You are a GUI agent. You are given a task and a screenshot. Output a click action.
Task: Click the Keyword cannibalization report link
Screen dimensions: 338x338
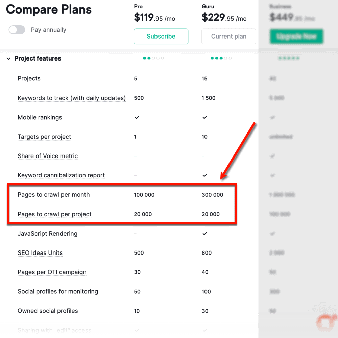[x=61, y=175]
